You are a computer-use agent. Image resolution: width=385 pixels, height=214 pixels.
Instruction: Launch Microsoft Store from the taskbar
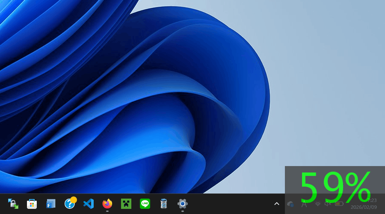pyautogui.click(x=32, y=204)
